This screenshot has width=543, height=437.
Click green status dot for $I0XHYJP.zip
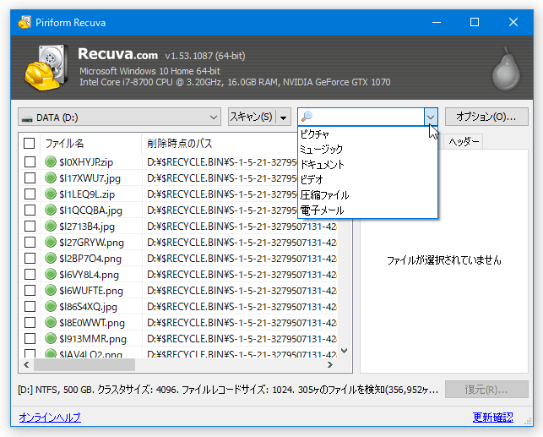(51, 161)
